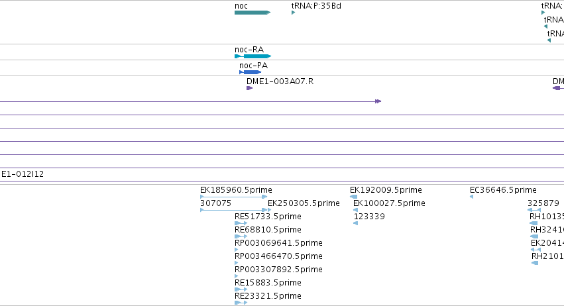Click the purple arrowhead ending the long feature line

point(378,101)
